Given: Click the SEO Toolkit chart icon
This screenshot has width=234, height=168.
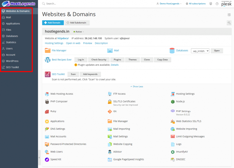Looking at the screenshot, I should (48, 74).
